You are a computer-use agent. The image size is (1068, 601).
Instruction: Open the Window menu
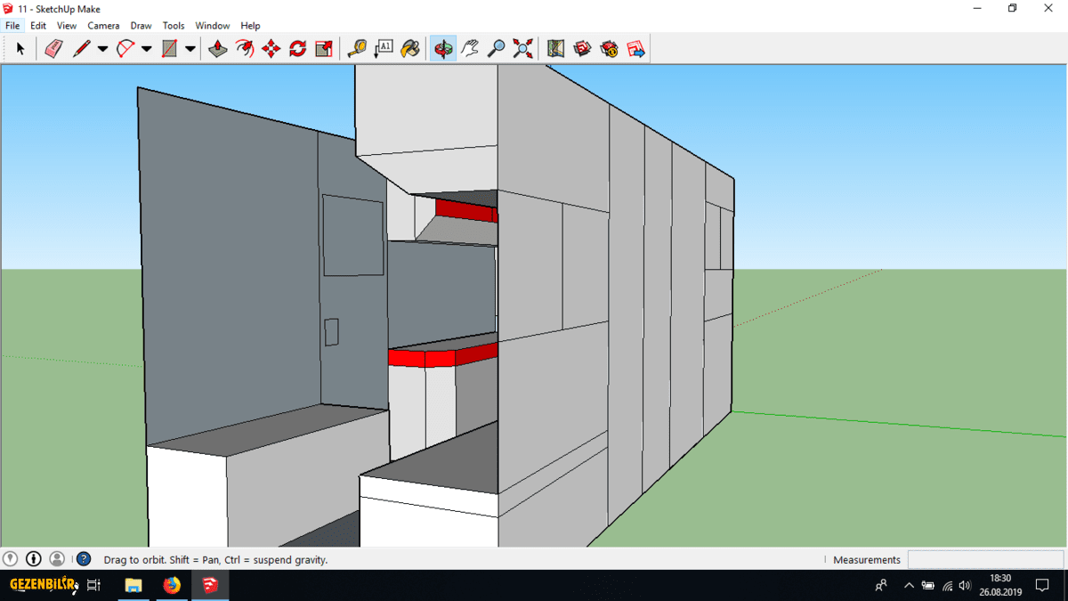pos(213,26)
